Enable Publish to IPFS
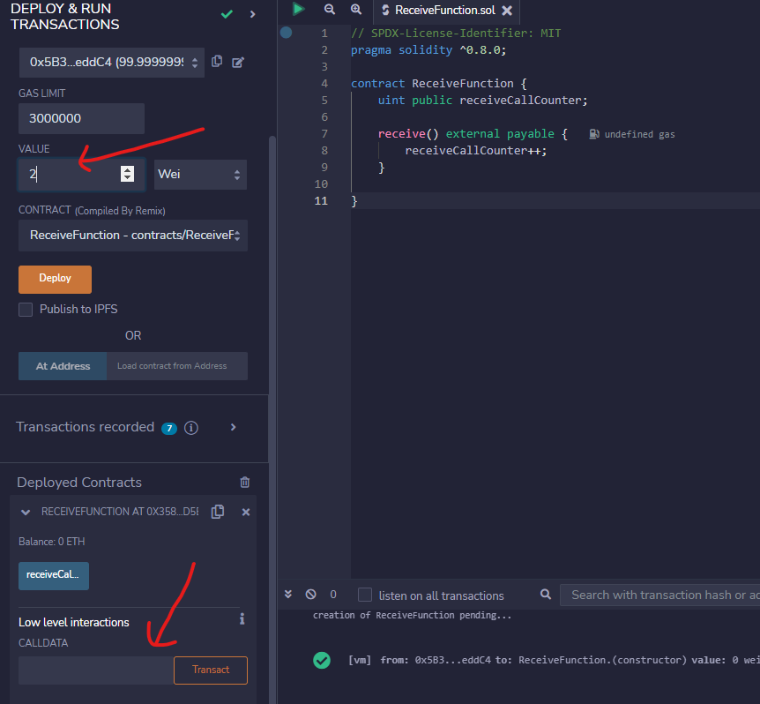760x704 pixels. (x=26, y=310)
